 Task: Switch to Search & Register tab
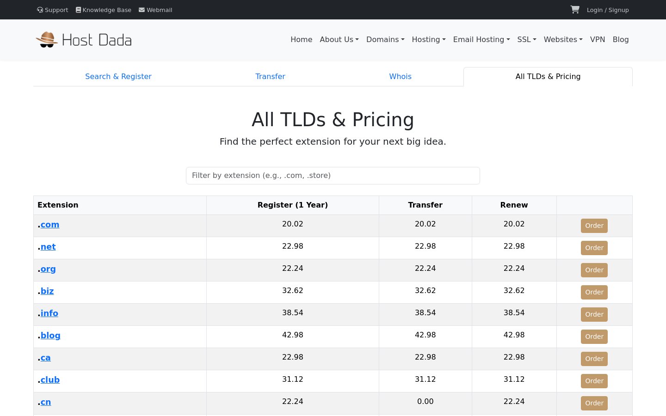118,77
